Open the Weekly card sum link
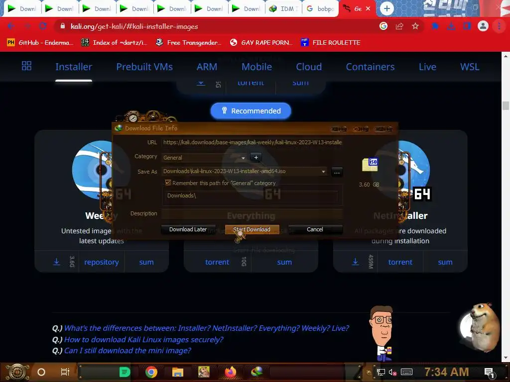 coord(146,262)
